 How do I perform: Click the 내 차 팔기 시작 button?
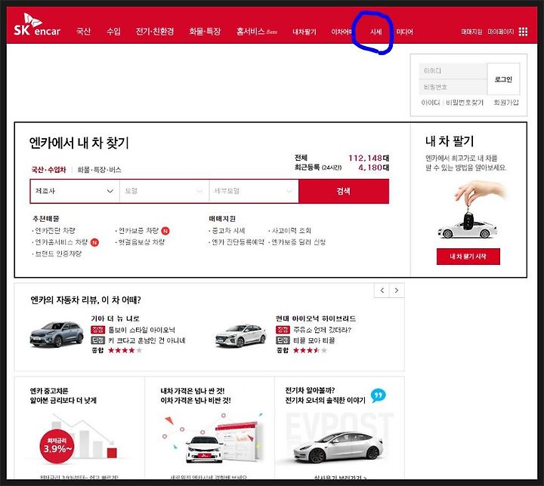click(468, 257)
